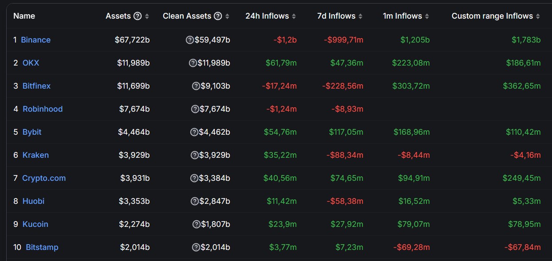Click Bitstamp custom range value -$67,84m

click(x=523, y=247)
